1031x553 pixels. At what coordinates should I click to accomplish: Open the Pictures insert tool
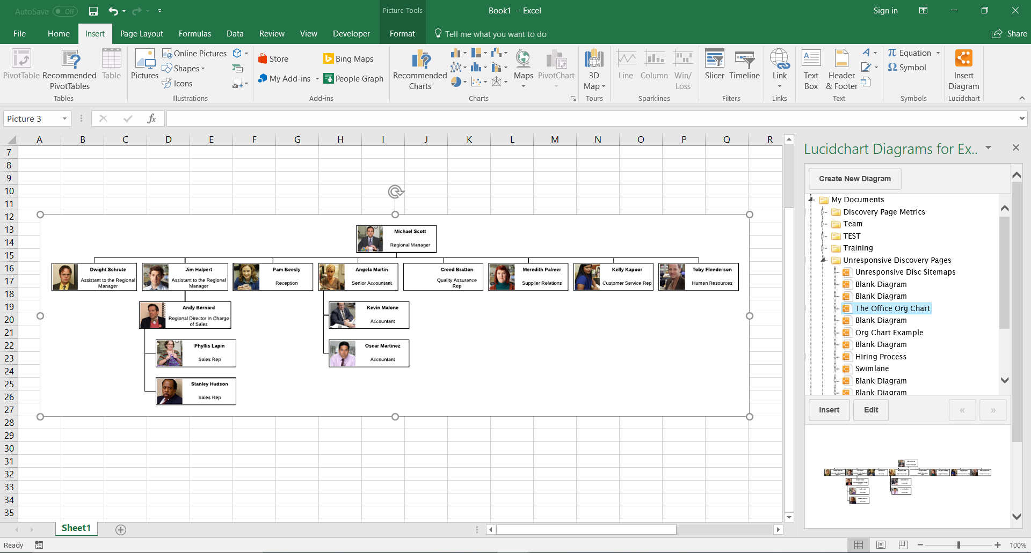tap(144, 64)
